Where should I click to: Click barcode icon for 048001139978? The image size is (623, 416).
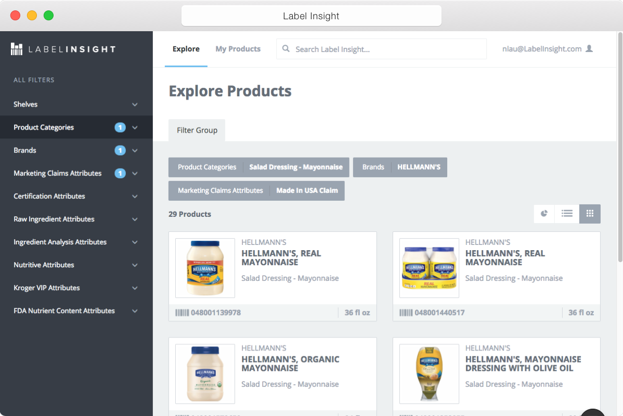pyautogui.click(x=182, y=313)
